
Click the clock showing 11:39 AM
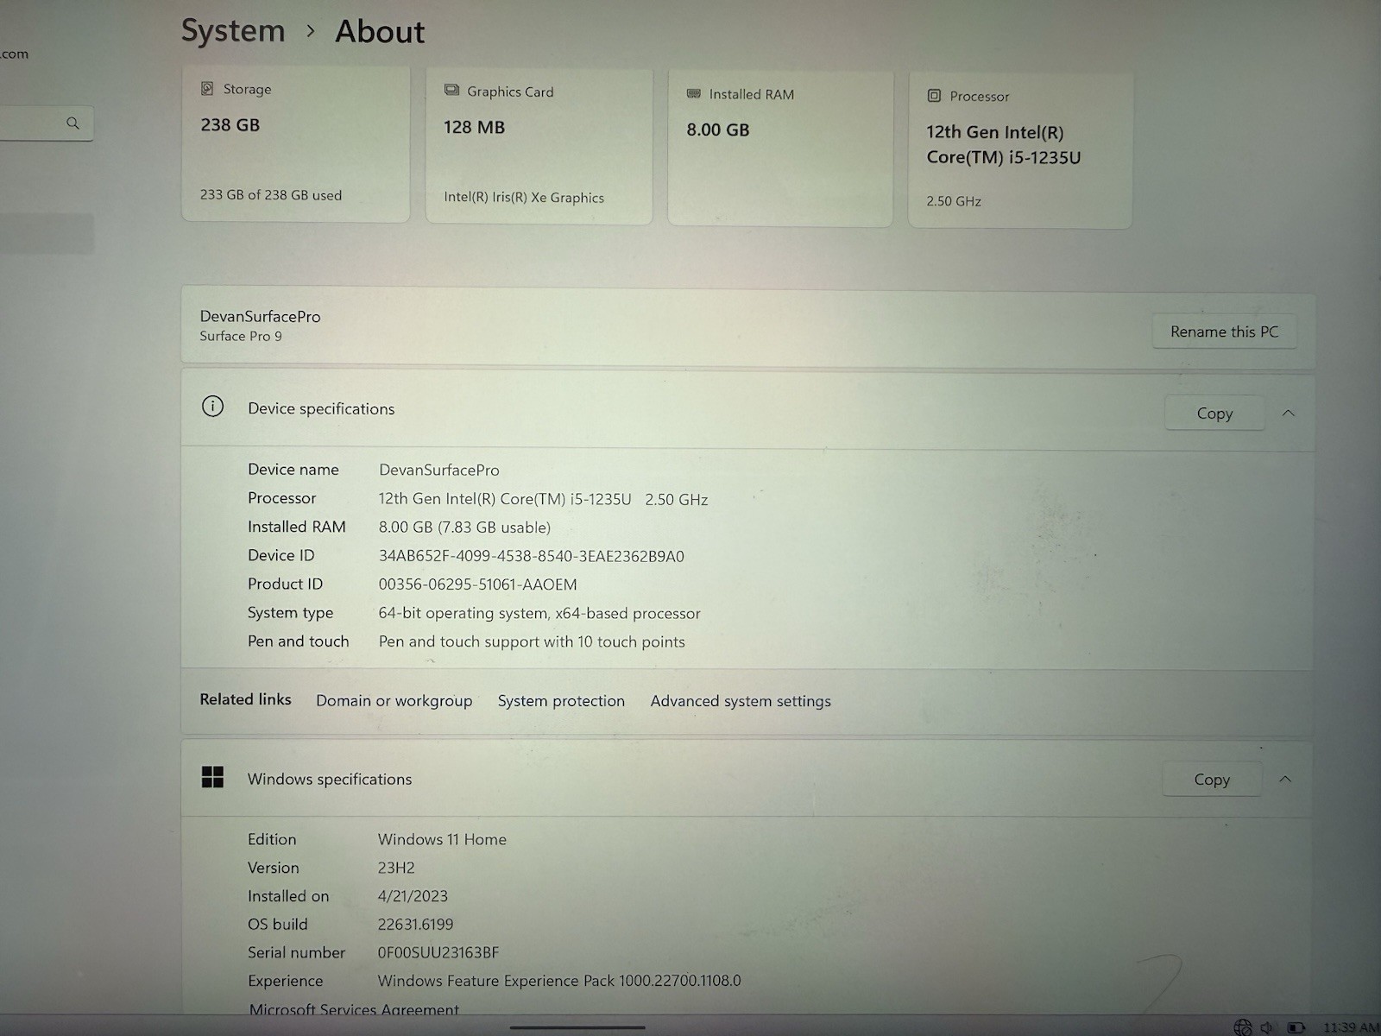coord(1351,1027)
